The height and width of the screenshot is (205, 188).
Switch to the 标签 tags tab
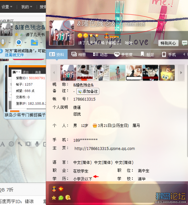[147, 54]
